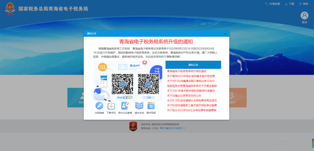
Task: Click the red notice heading 青海省电子税务局系统升级的通知
Action: coord(156,42)
